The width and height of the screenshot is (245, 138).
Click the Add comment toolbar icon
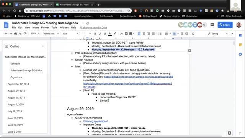(x=126, y=34)
